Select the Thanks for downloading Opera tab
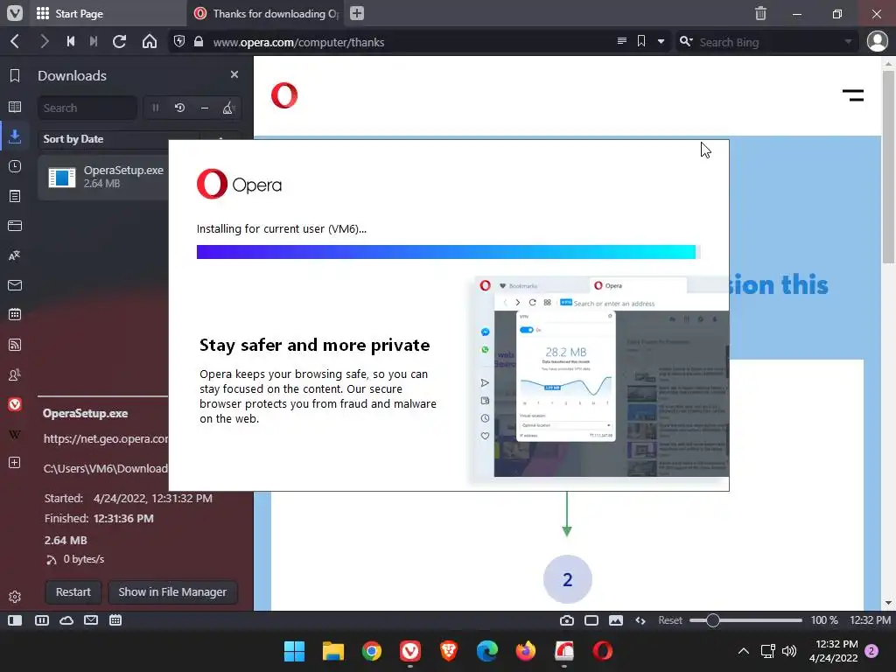896x672 pixels. click(x=267, y=13)
